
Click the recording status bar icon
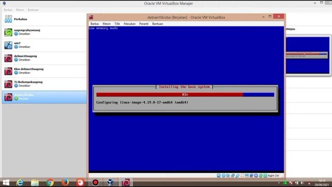pyautogui.click(x=252, y=176)
